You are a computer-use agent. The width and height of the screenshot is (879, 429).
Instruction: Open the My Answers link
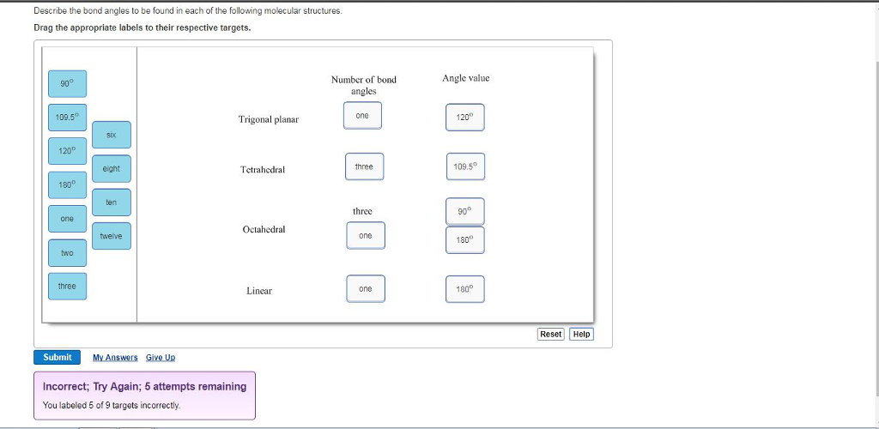coord(115,357)
